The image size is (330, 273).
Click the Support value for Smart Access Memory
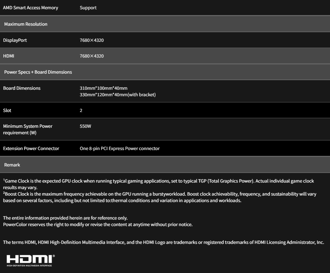tap(88, 8)
